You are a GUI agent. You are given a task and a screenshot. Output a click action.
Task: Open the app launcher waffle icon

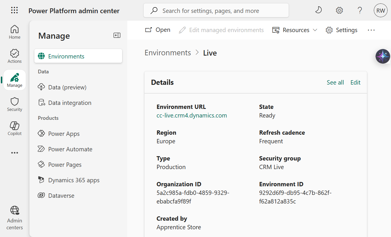[14, 11]
